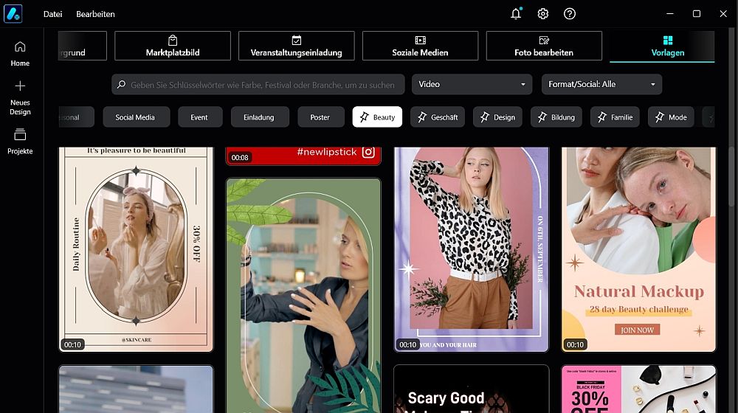Click the search magnifier icon
The image size is (738, 413).
pos(121,84)
